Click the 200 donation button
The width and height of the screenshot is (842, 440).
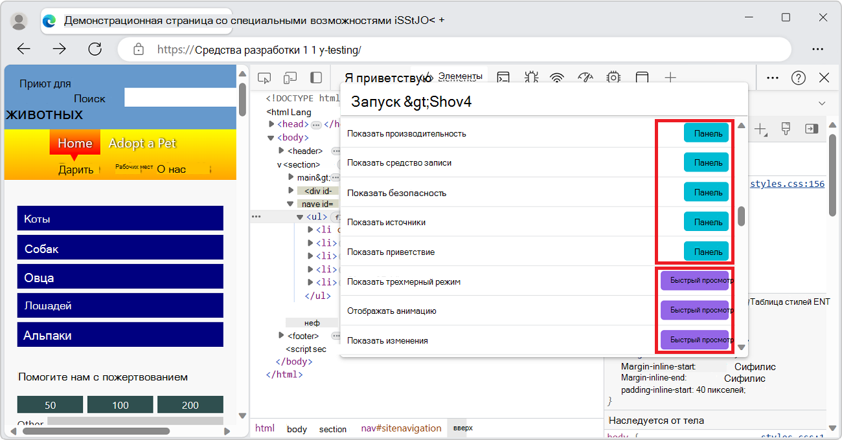[x=190, y=405]
